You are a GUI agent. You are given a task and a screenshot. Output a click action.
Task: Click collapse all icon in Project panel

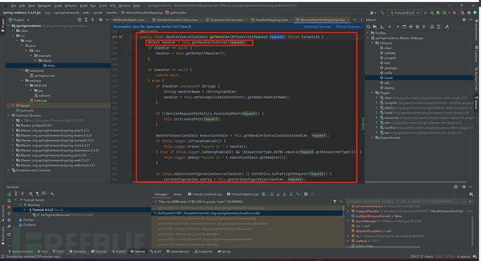pos(92,19)
